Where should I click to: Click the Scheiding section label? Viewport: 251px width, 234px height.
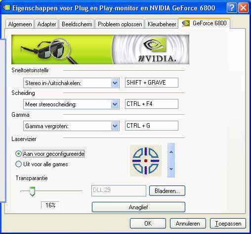23,93
